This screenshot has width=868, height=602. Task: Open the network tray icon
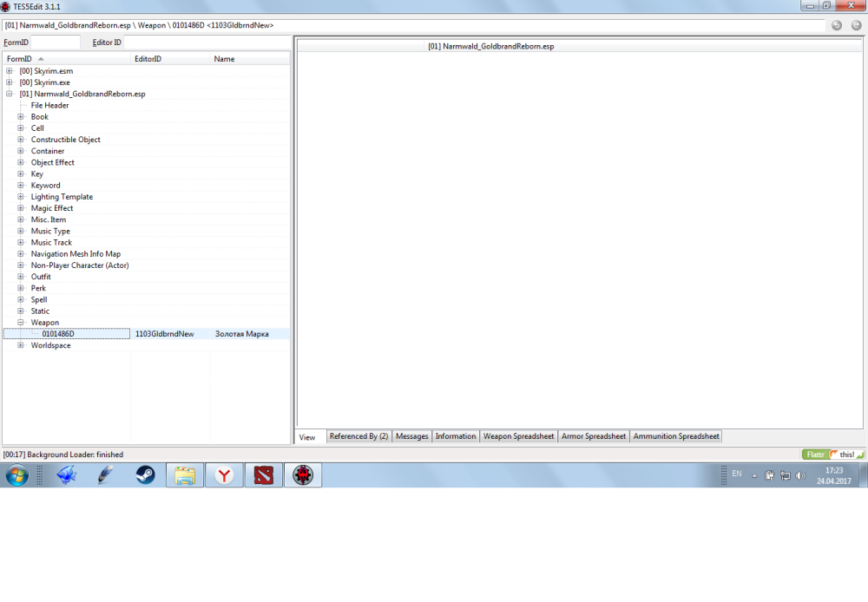tap(785, 475)
